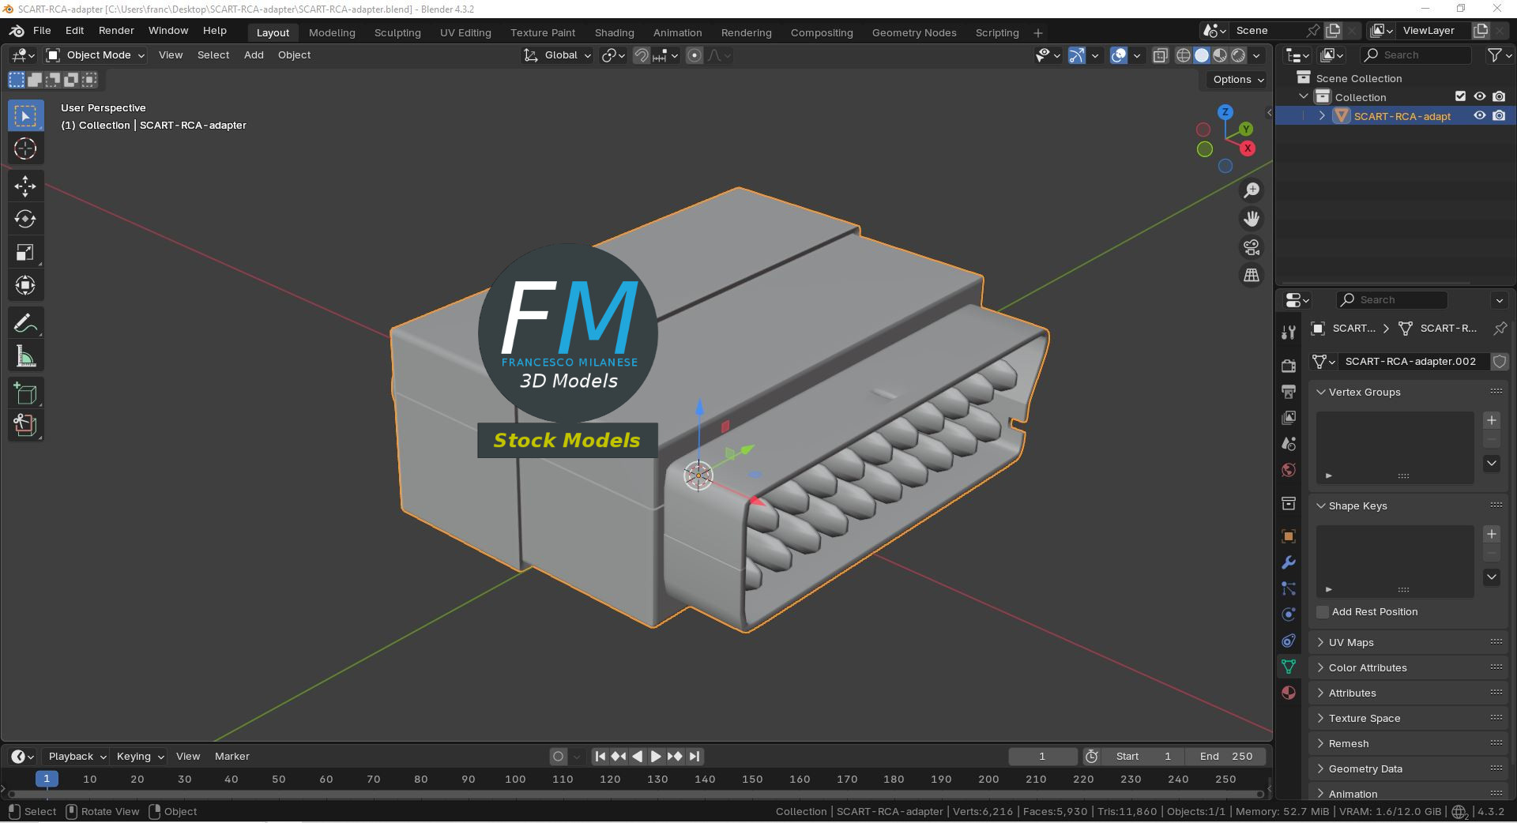Image resolution: width=1517 pixels, height=823 pixels.
Task: Open the Modifiers wrench properties tab
Action: (x=1289, y=562)
